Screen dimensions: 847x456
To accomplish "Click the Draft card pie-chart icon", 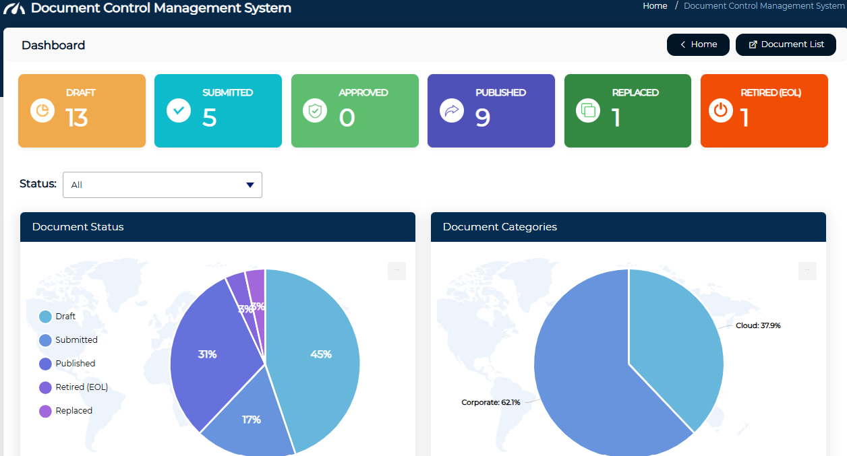I will tap(42, 110).
